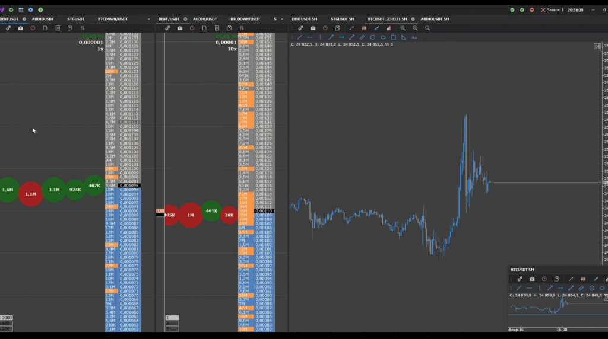This screenshot has height=339, width=608.
Task: Click the green plus add icon
Action: point(11,10)
